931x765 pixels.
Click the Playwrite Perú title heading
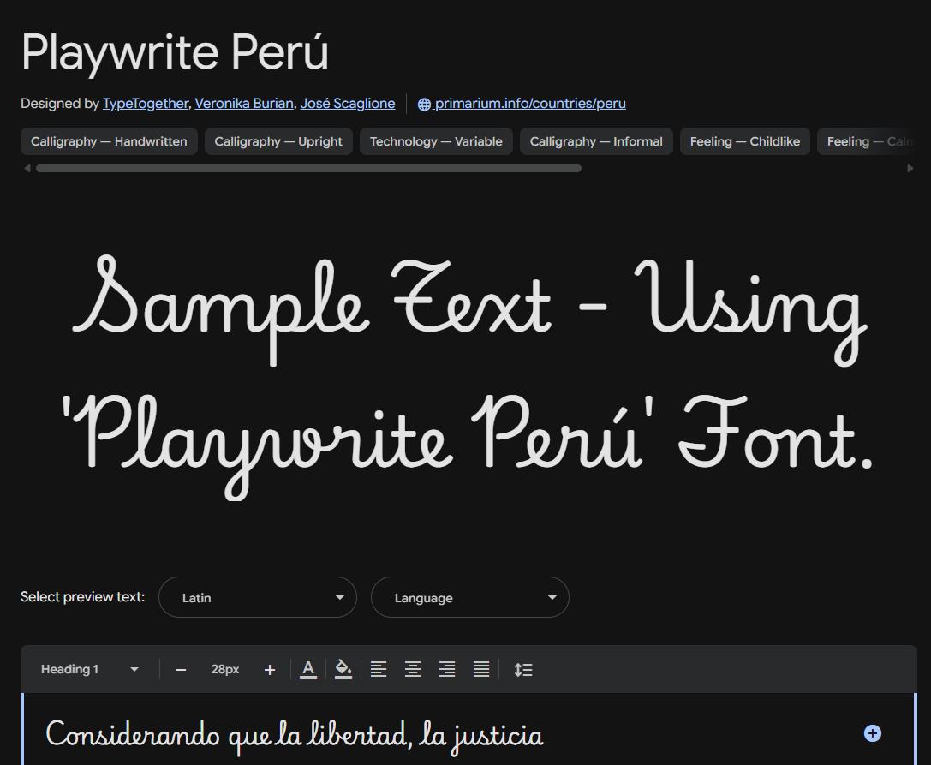pyautogui.click(x=176, y=51)
